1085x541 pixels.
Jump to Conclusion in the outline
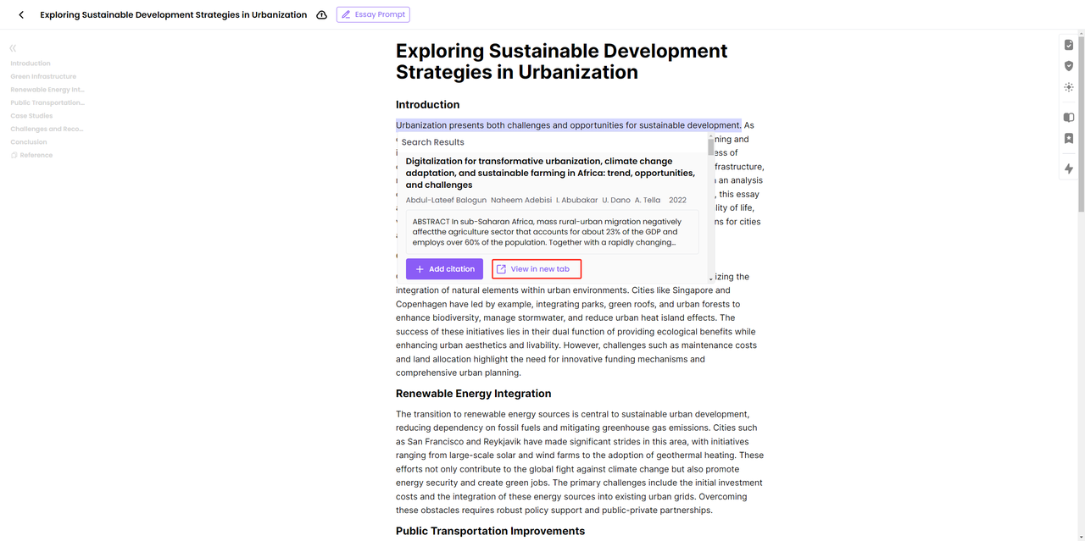point(29,142)
